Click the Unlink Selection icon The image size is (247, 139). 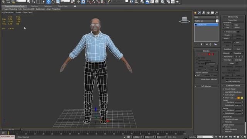[x=8, y=2]
